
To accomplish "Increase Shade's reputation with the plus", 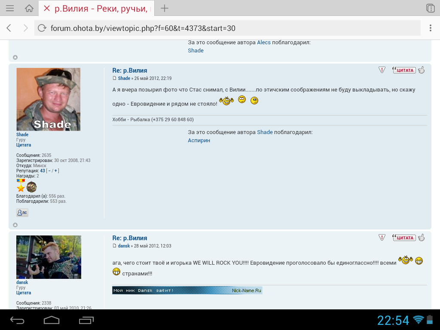I will 55,171.
